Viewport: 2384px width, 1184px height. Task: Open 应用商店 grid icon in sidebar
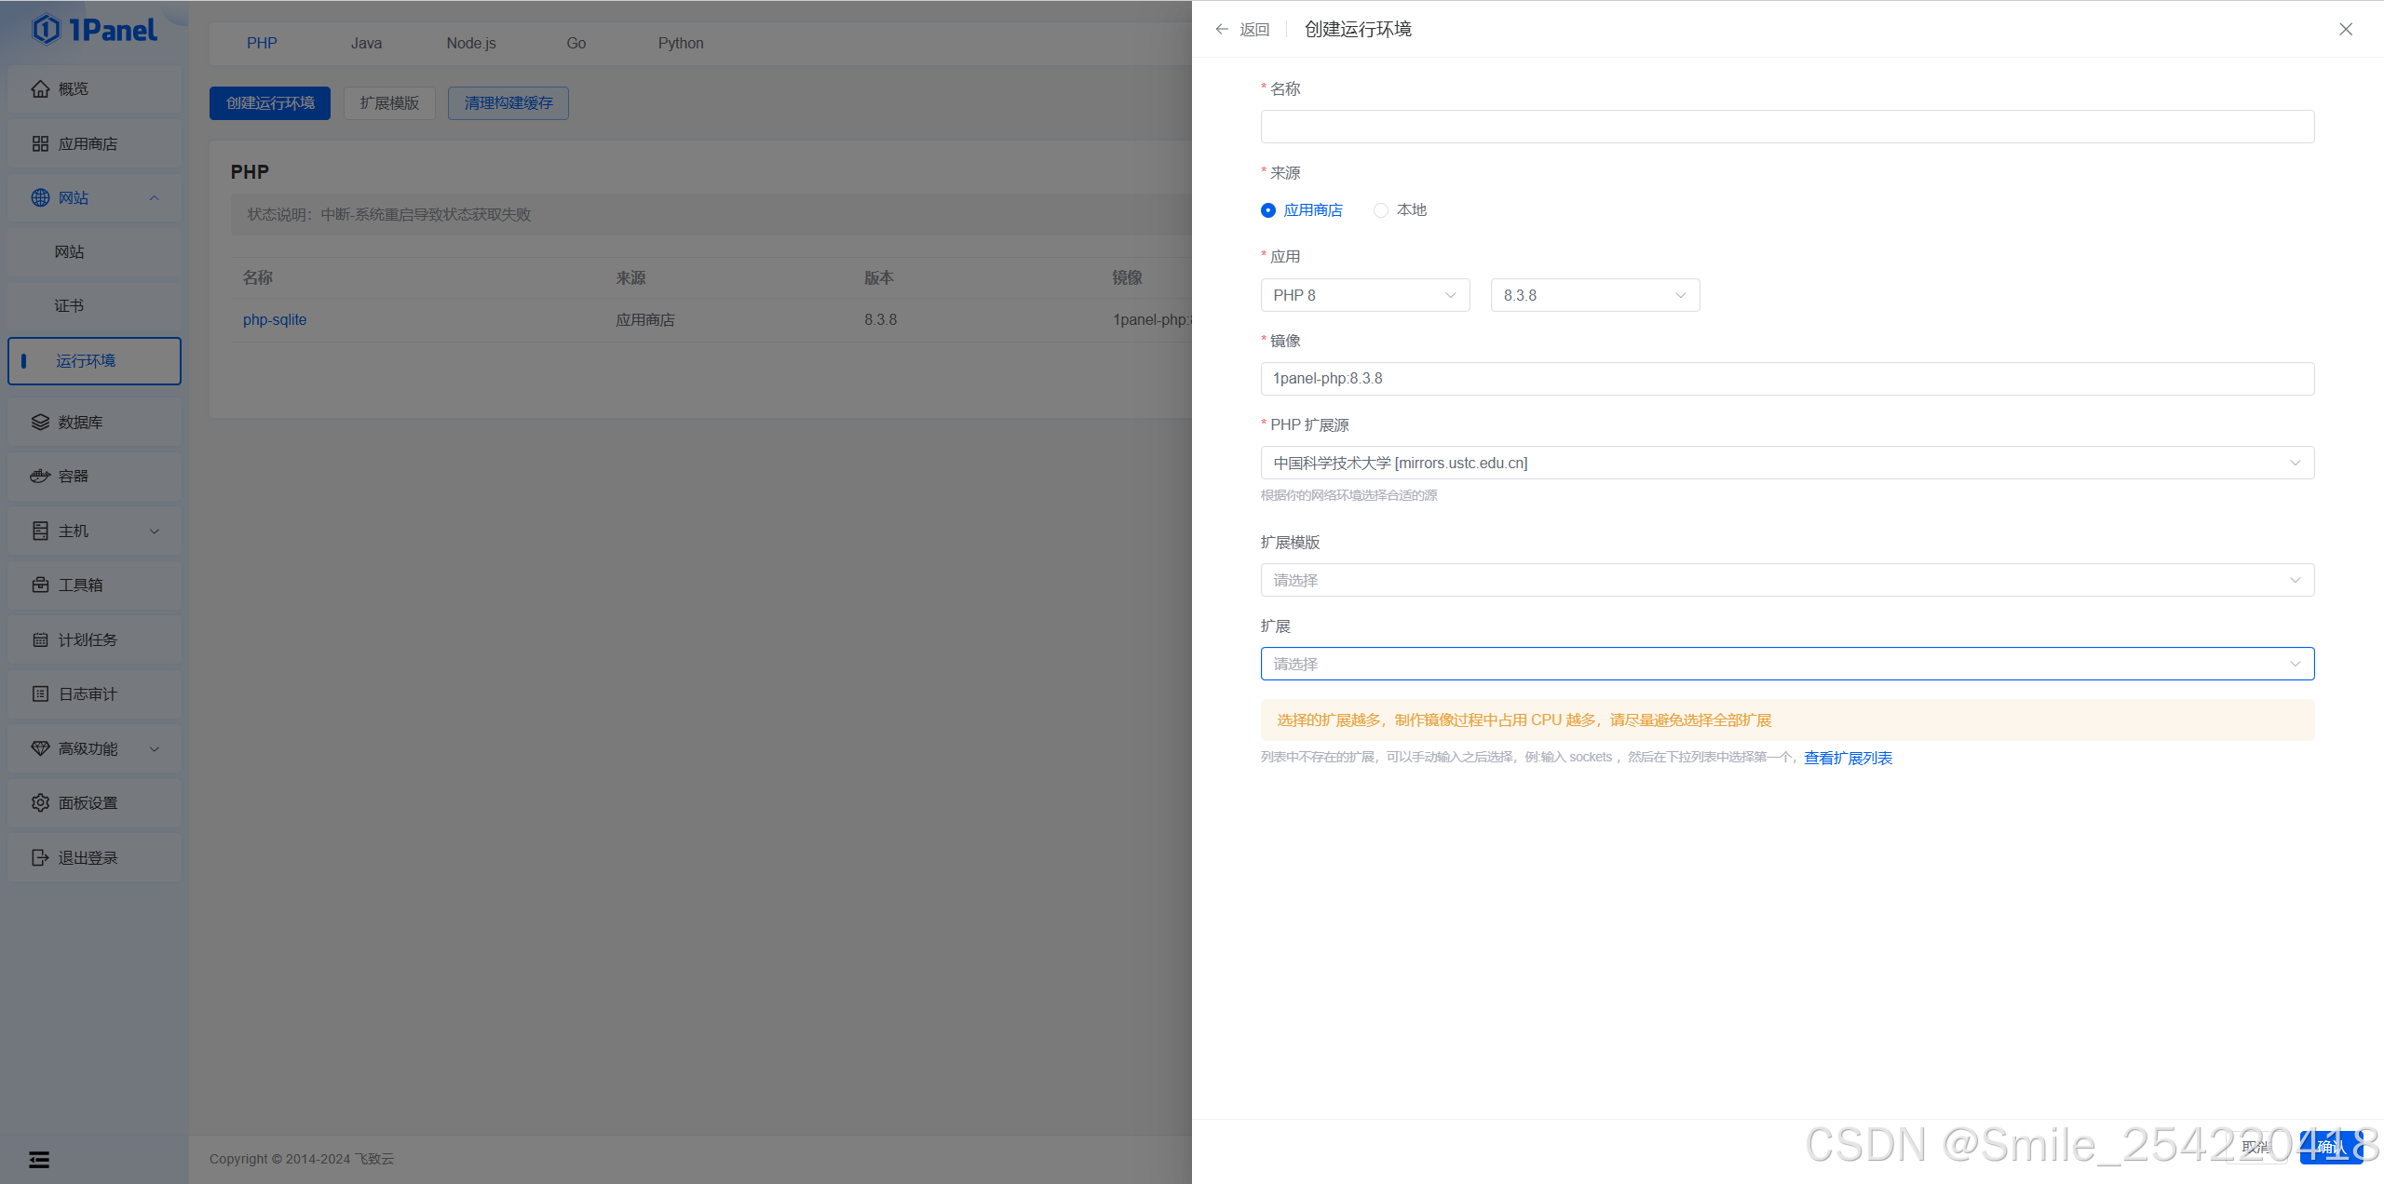(40, 143)
